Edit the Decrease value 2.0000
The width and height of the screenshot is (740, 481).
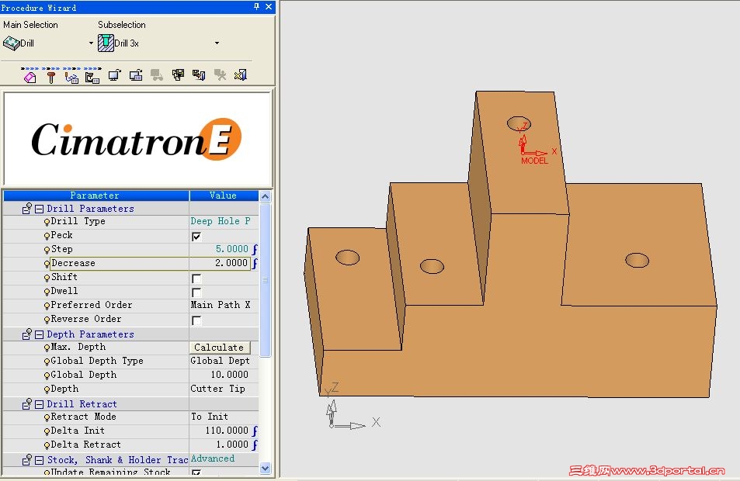click(221, 263)
